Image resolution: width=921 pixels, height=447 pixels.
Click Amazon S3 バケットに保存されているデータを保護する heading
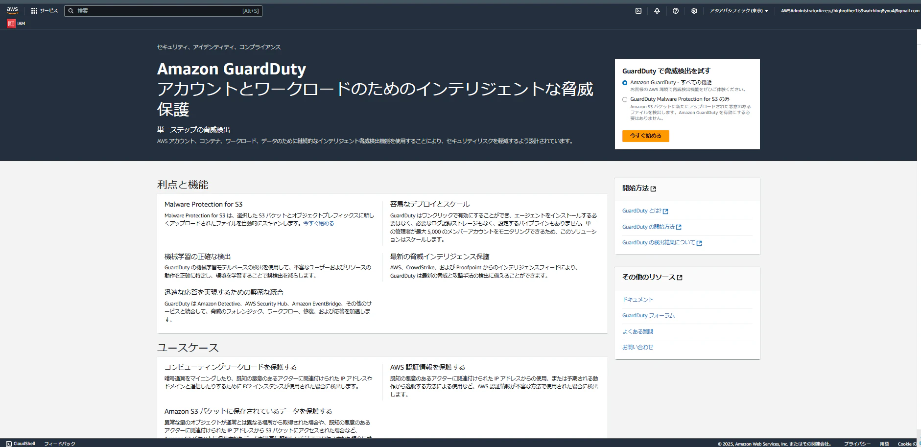point(248,411)
